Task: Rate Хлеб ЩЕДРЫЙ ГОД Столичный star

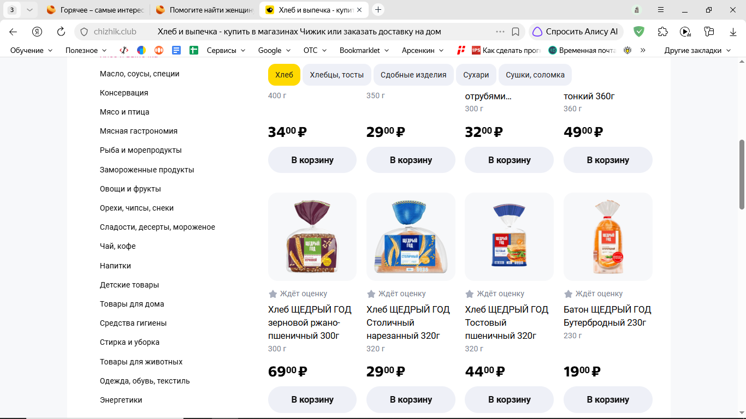Action: 371,294
